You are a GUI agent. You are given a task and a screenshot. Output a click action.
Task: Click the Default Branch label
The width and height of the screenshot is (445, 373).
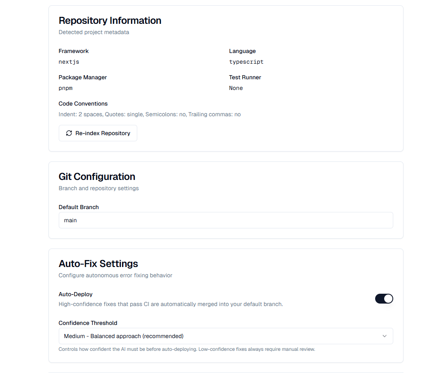pyautogui.click(x=78, y=207)
